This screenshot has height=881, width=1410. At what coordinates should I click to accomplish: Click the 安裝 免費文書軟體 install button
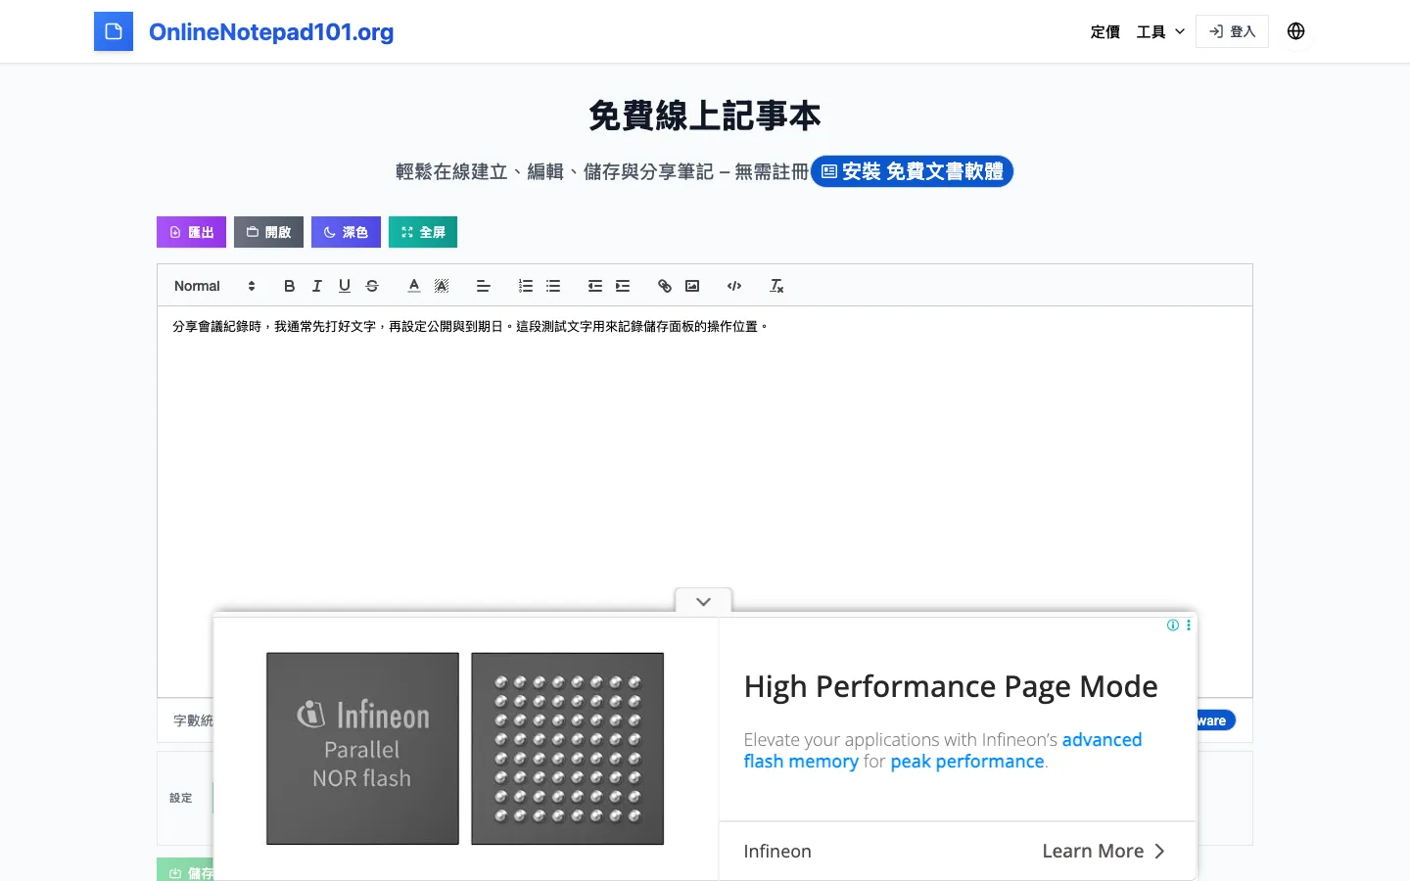pos(912,171)
